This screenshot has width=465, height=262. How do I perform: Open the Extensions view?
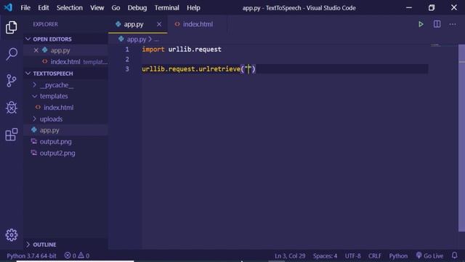(x=12, y=135)
